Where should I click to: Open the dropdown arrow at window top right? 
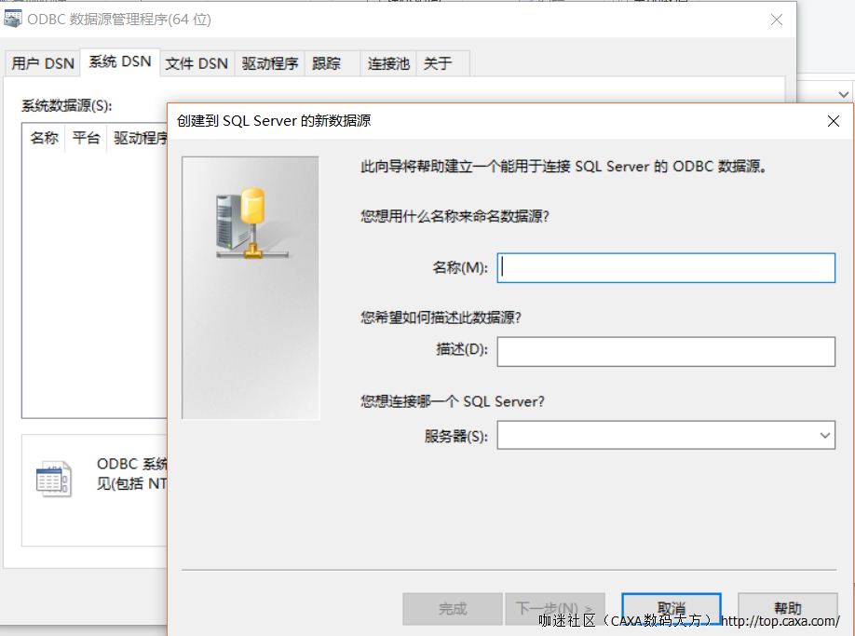pyautogui.click(x=843, y=93)
